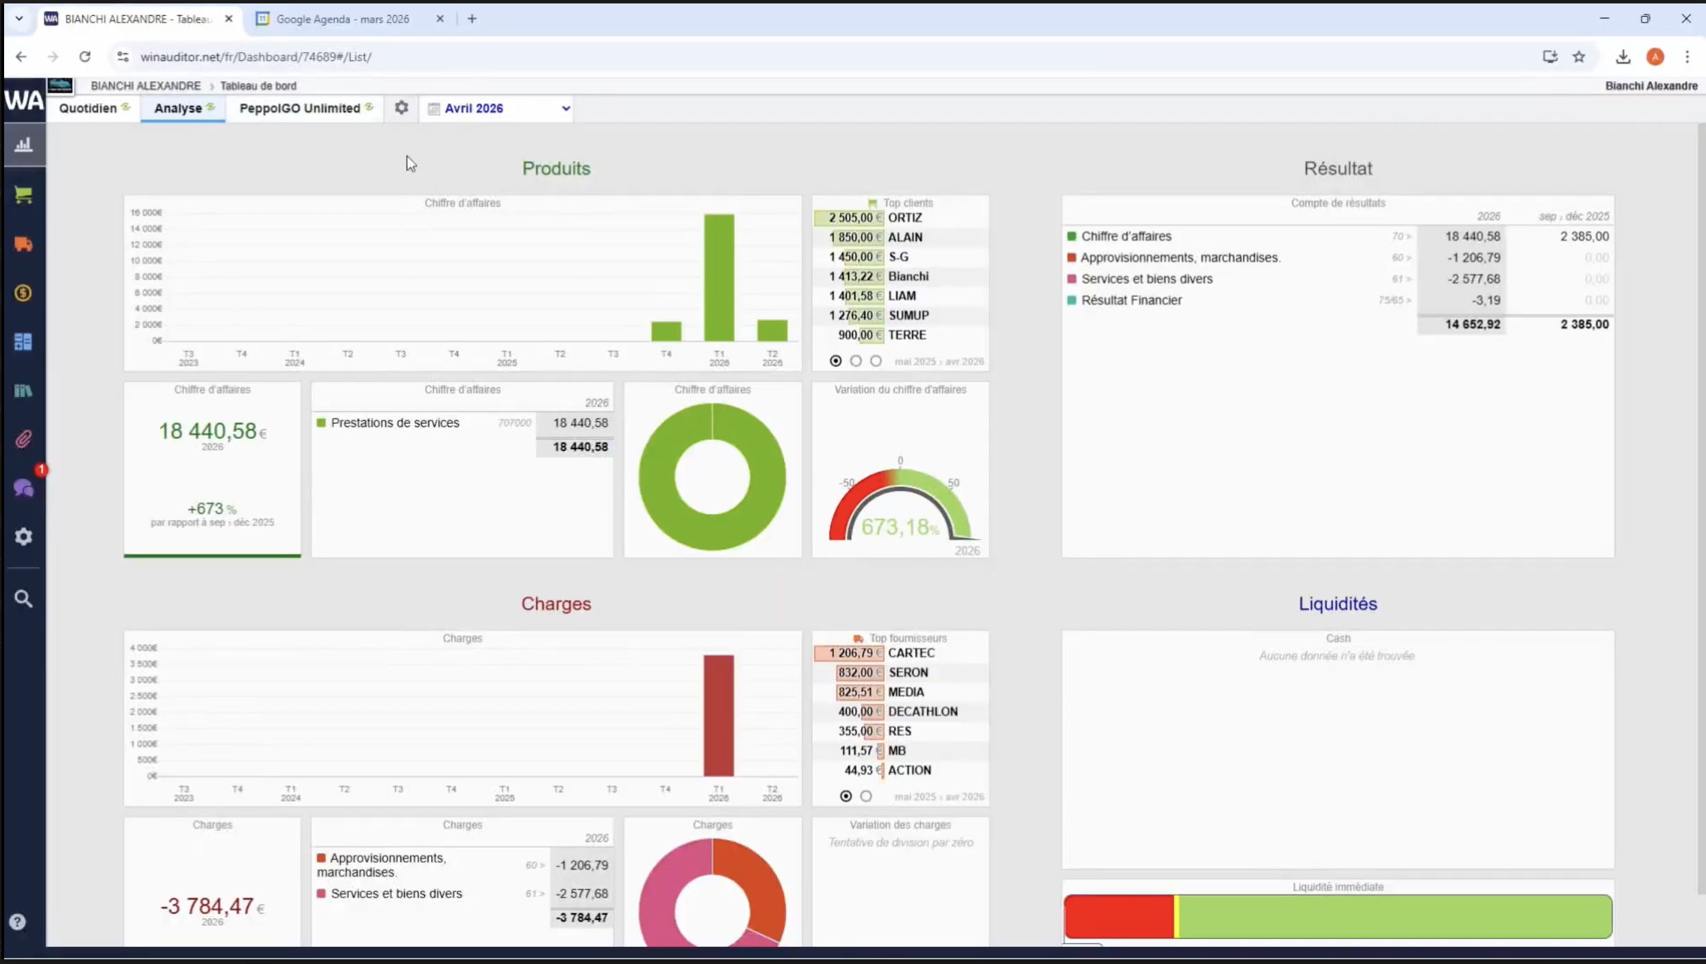The width and height of the screenshot is (1706, 964).
Task: Open the coin finance sidebar icon
Action: click(23, 293)
